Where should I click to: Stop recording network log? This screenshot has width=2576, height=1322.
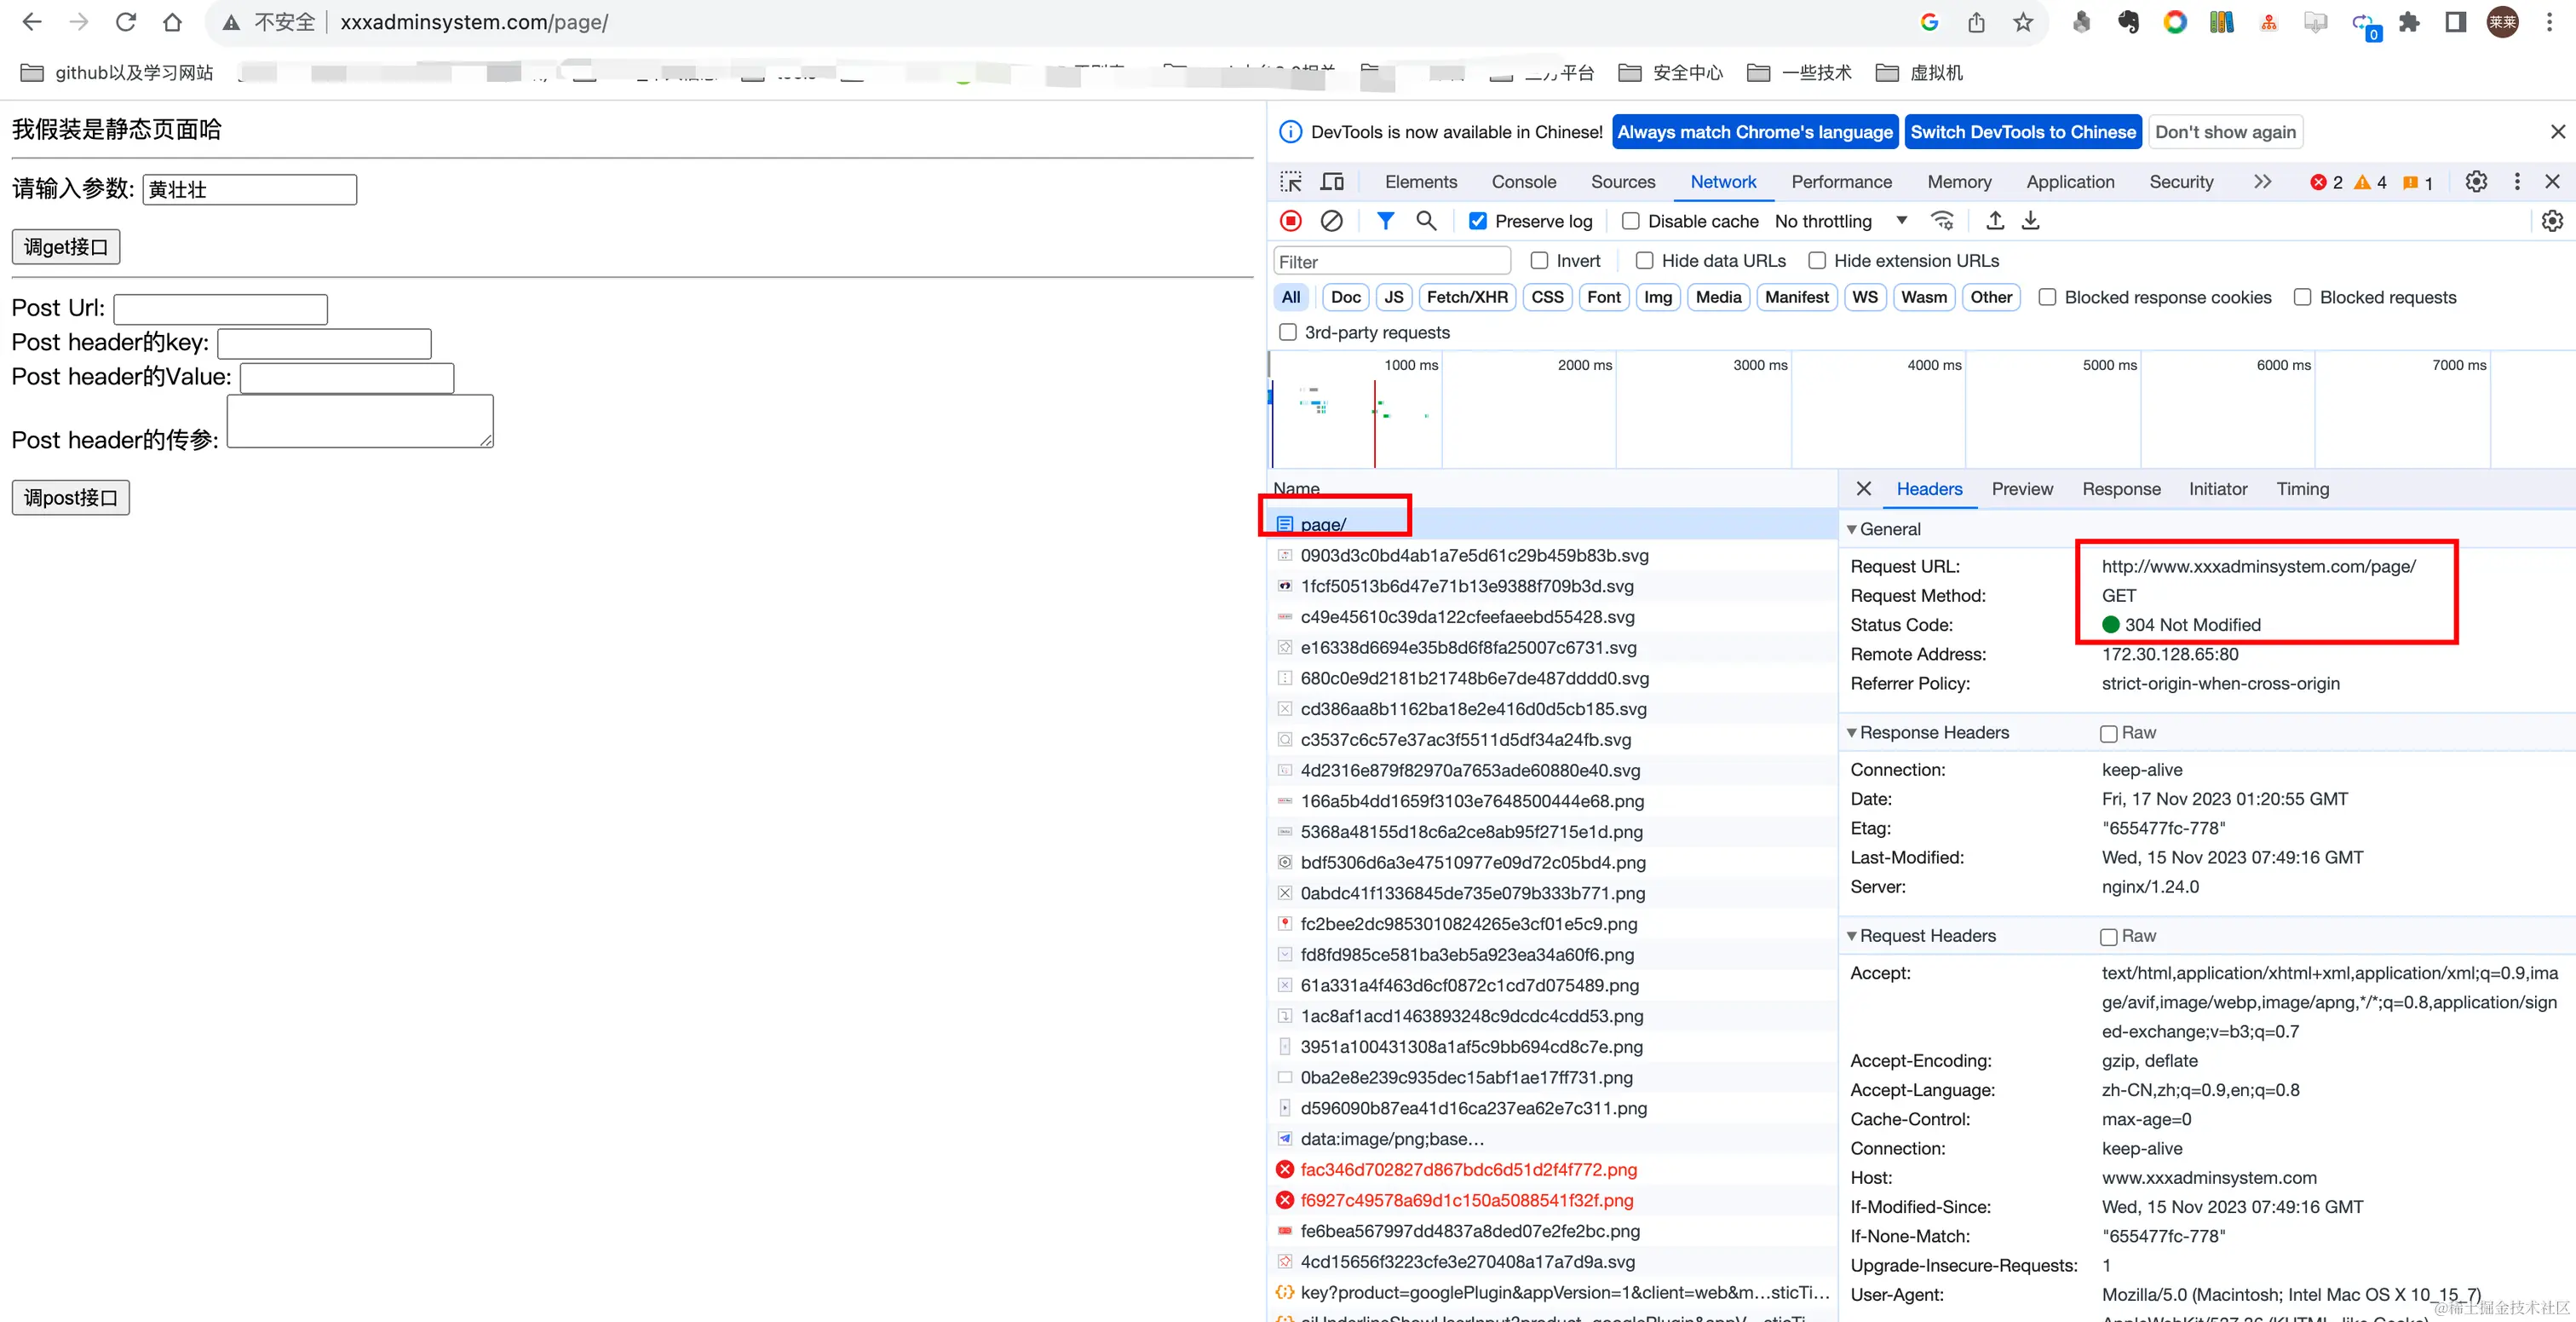point(1291,221)
